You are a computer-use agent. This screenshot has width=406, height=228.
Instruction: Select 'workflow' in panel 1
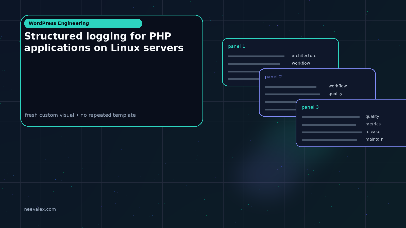tap(301, 63)
